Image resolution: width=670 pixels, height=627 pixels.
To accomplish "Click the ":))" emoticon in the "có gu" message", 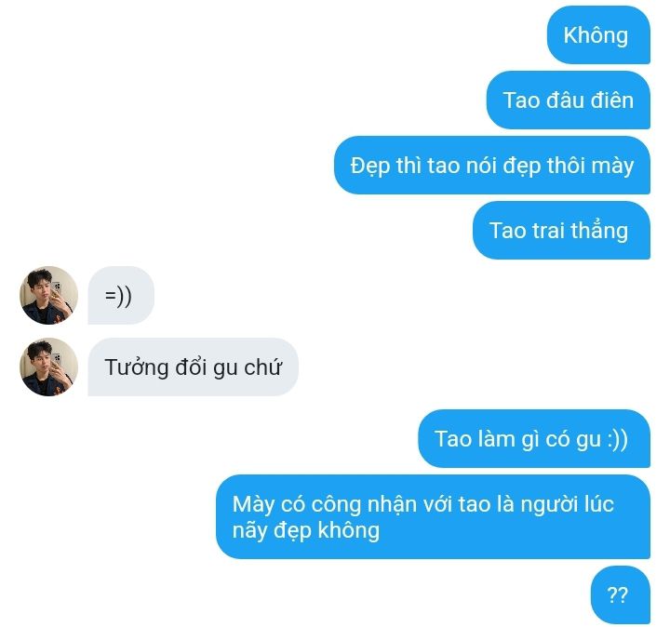I will (618, 439).
